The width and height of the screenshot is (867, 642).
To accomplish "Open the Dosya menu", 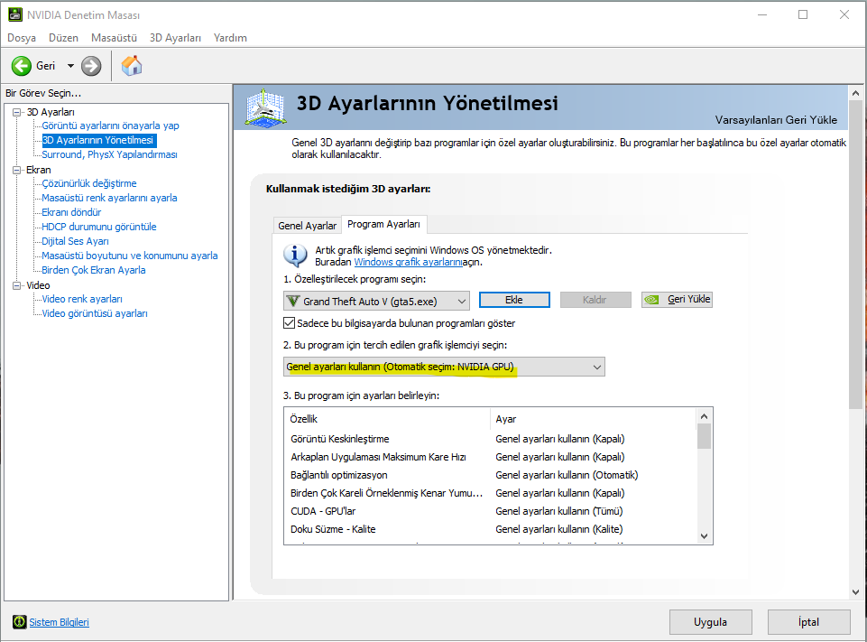I will coord(22,38).
